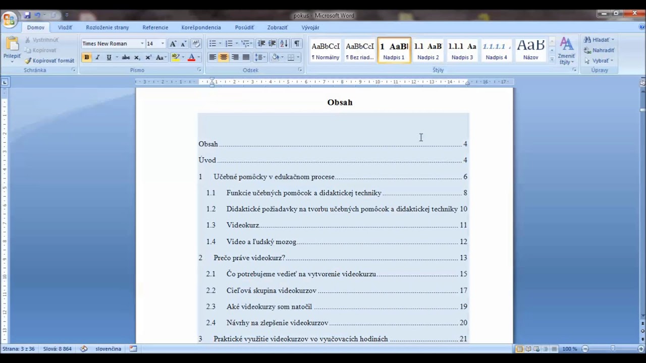
Task: Align text to the left
Action: (x=212, y=57)
